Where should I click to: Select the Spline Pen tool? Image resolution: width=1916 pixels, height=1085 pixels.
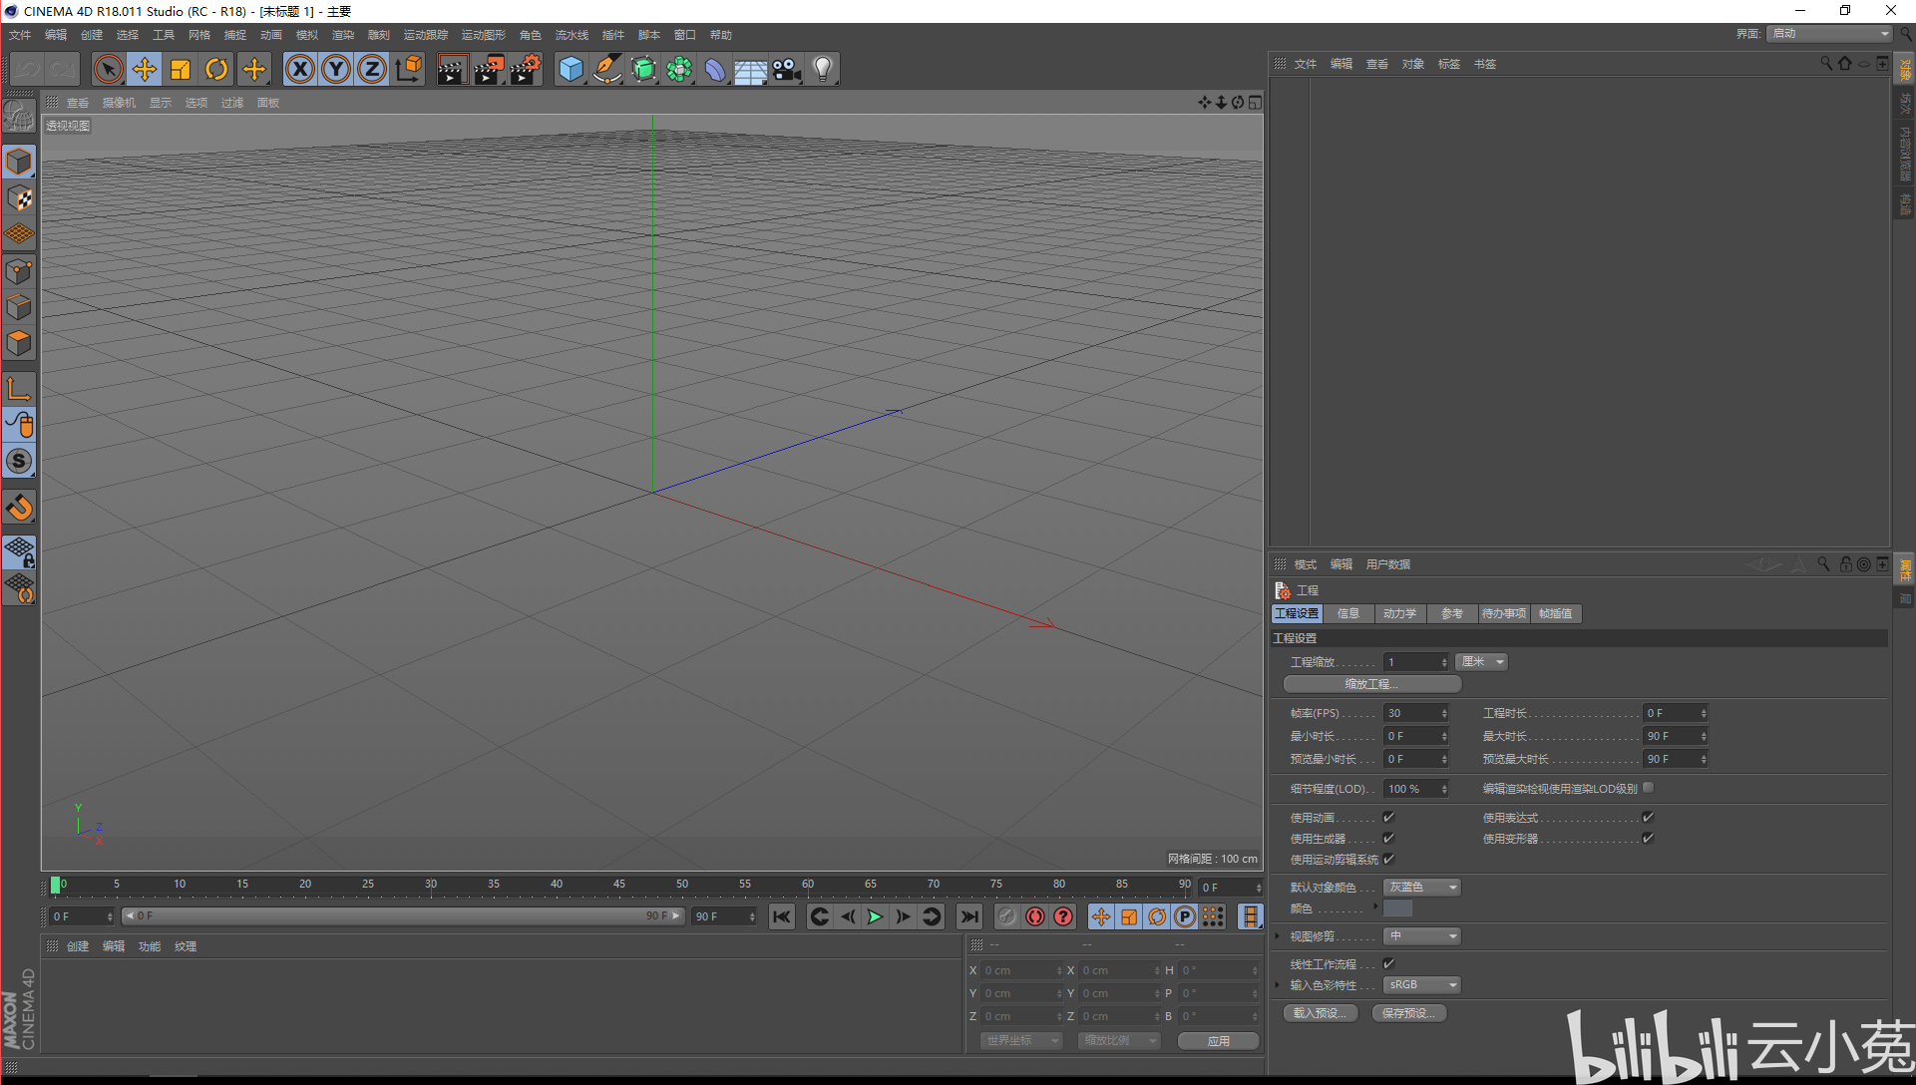point(606,69)
